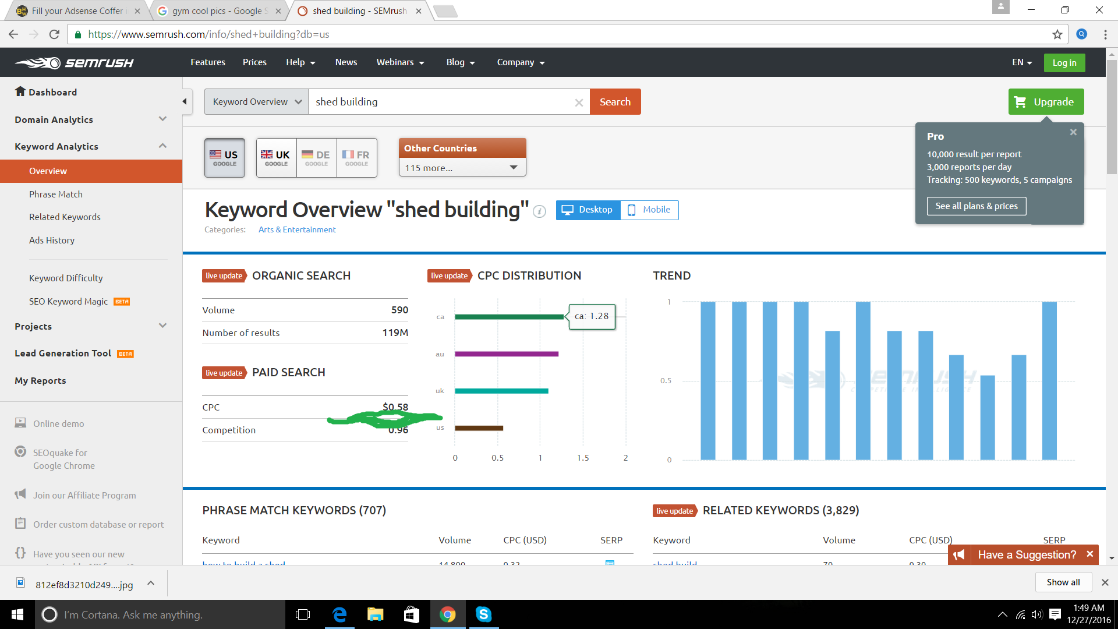Open Skype from taskbar
This screenshot has width=1118, height=629.
pyautogui.click(x=484, y=614)
